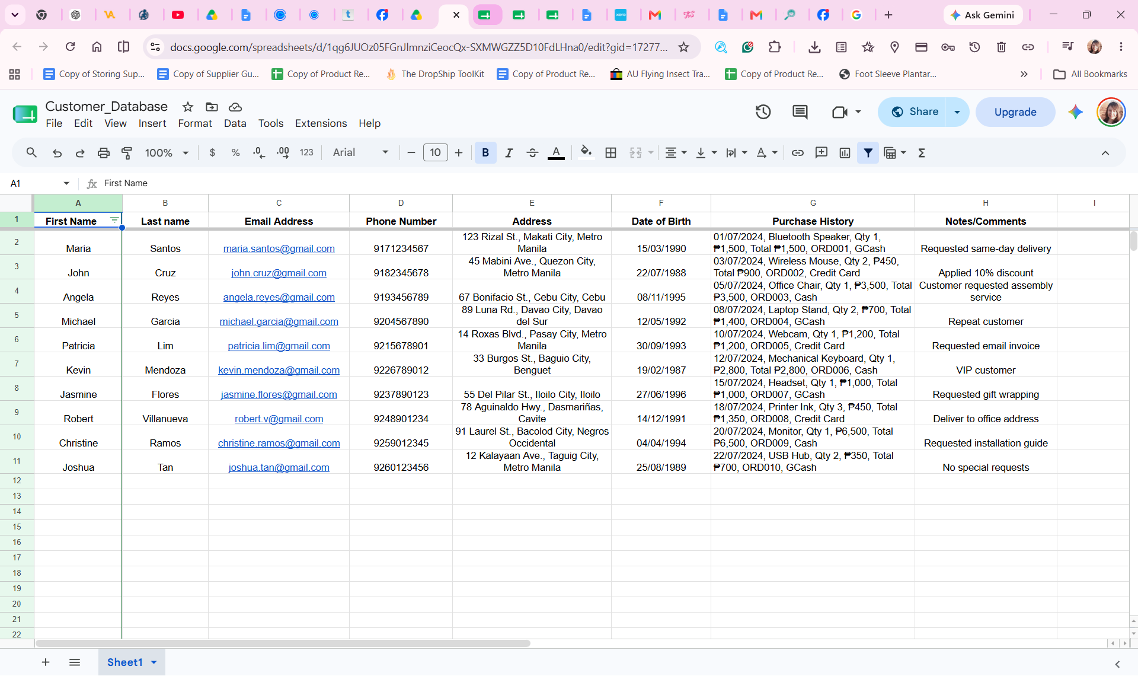Toggle the filter button in toolbar
The image size is (1138, 676).
[x=868, y=153]
